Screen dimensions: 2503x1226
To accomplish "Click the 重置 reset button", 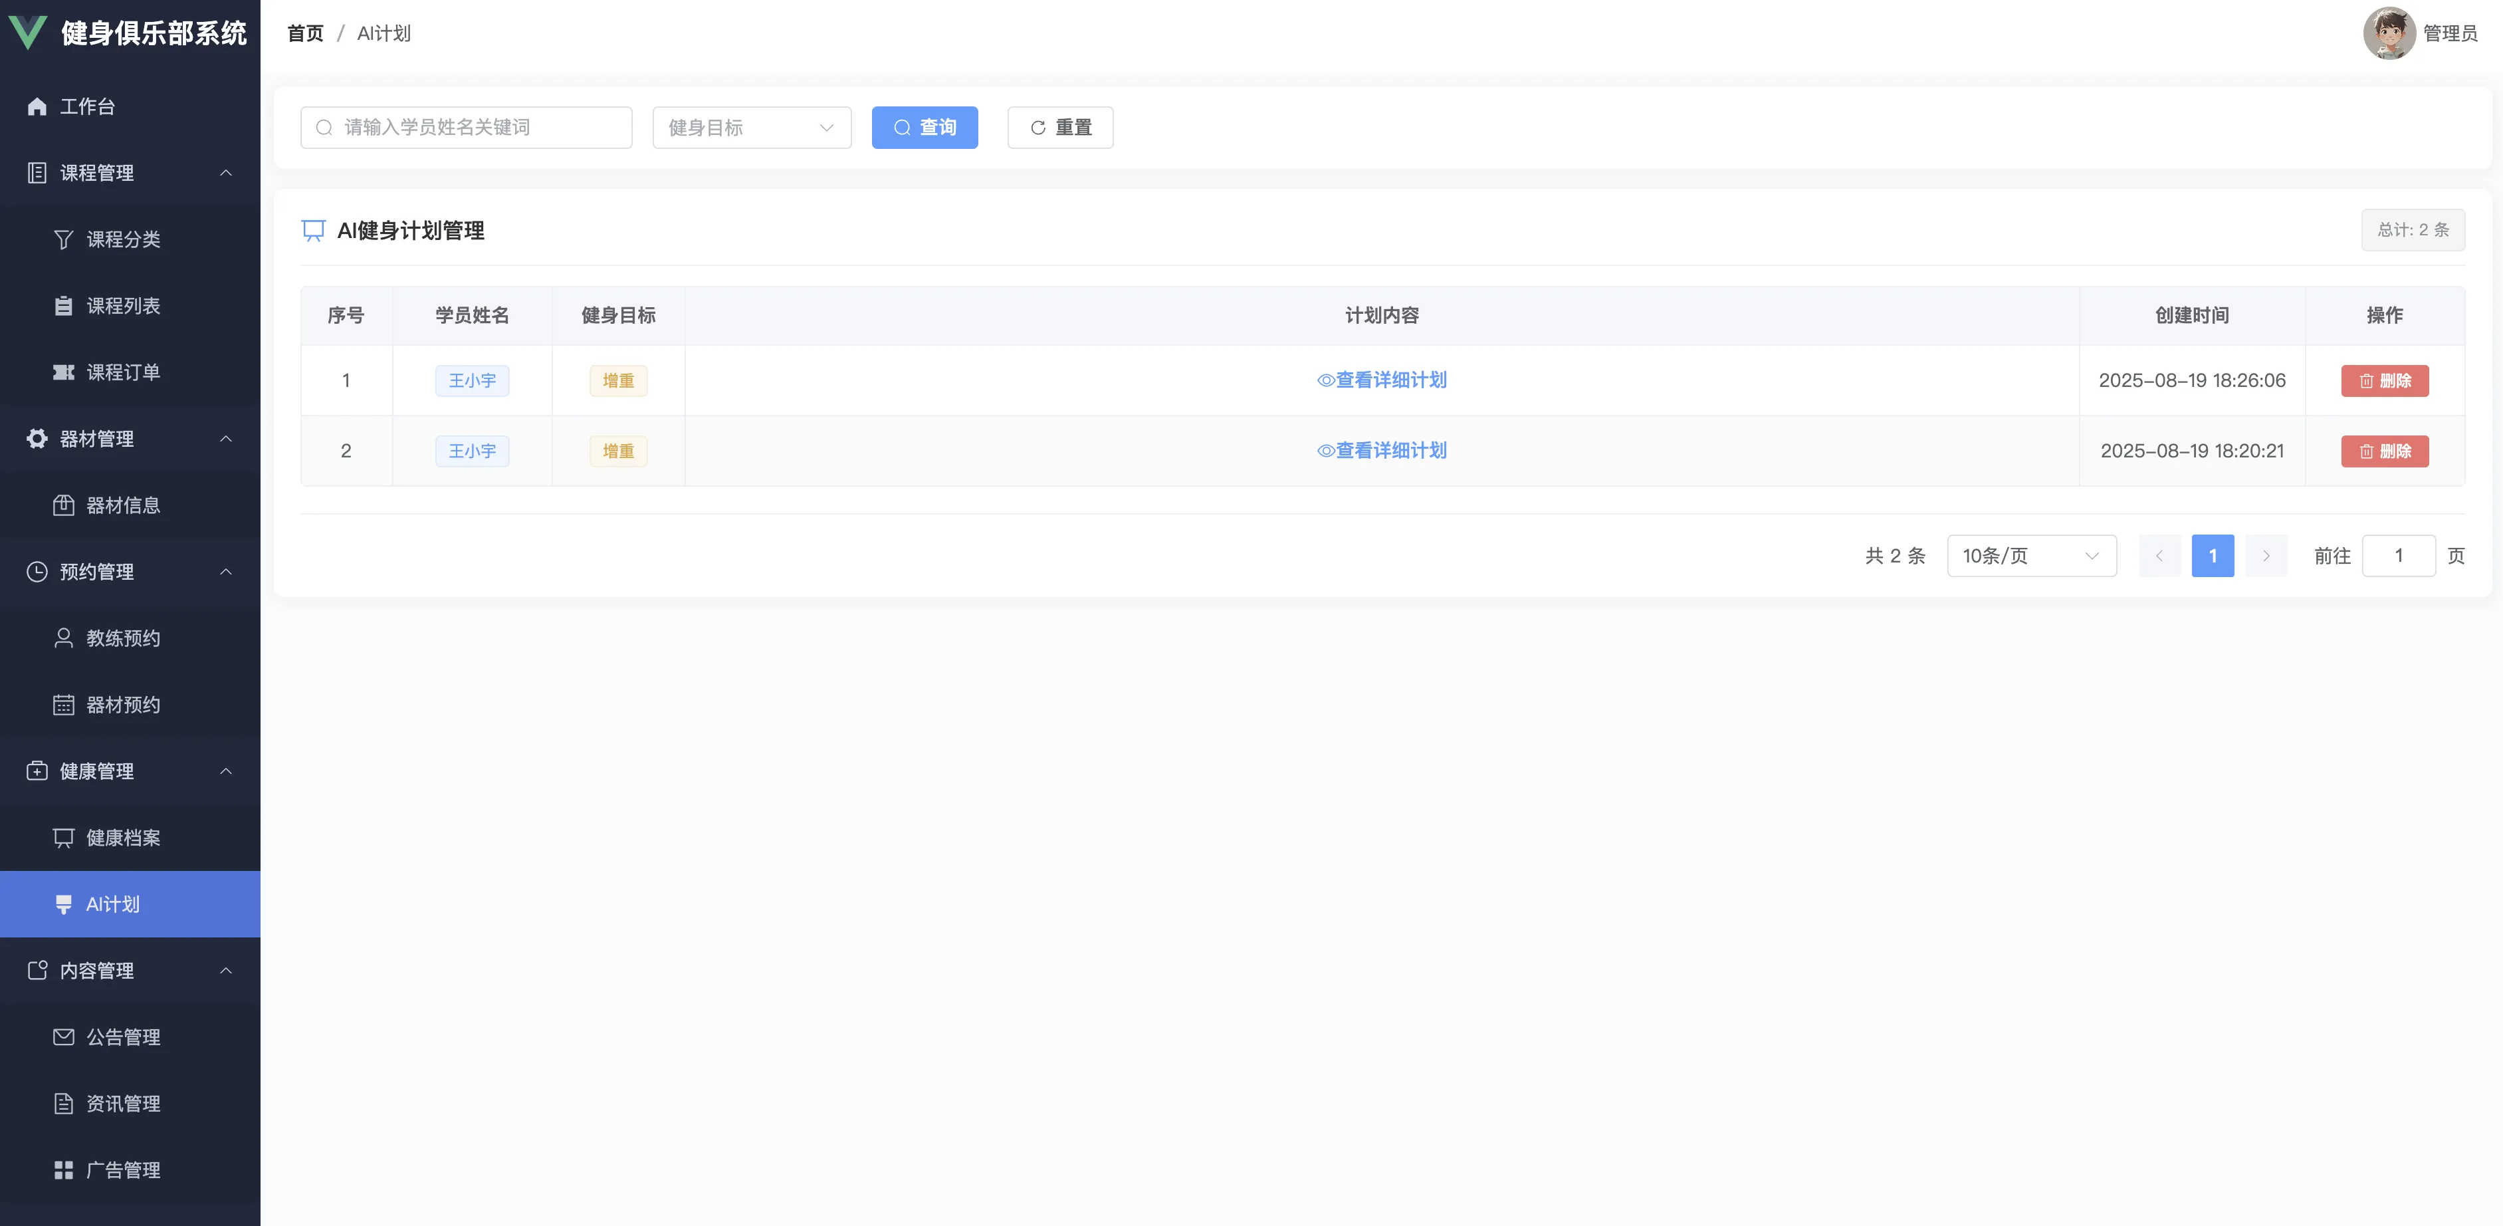I will point(1059,128).
